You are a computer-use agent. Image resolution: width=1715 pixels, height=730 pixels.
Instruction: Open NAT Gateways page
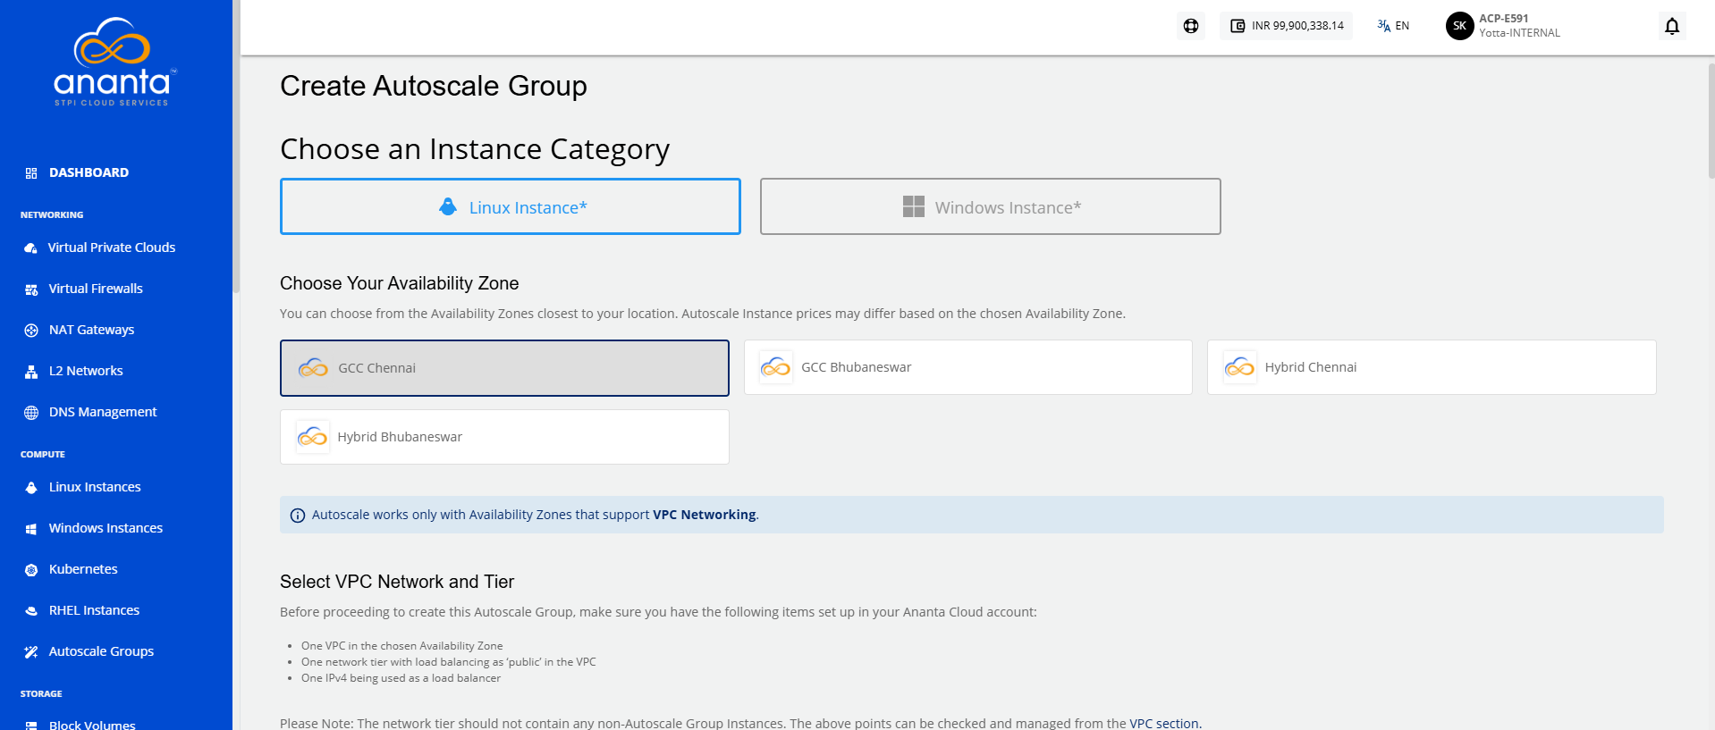point(91,330)
